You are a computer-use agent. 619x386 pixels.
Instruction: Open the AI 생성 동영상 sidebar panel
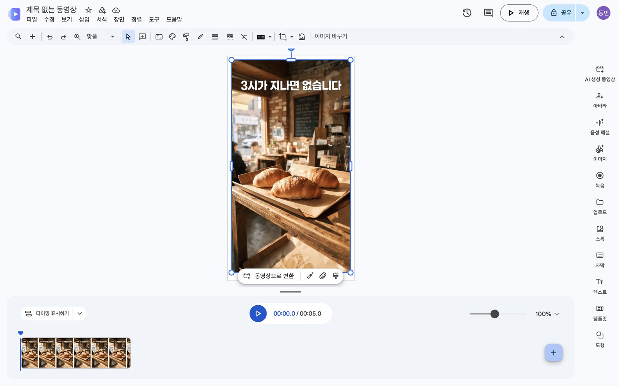coord(600,74)
